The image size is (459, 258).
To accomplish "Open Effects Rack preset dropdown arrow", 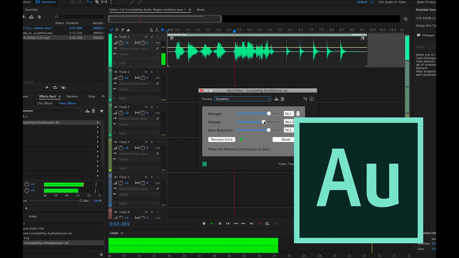I will tap(81, 111).
